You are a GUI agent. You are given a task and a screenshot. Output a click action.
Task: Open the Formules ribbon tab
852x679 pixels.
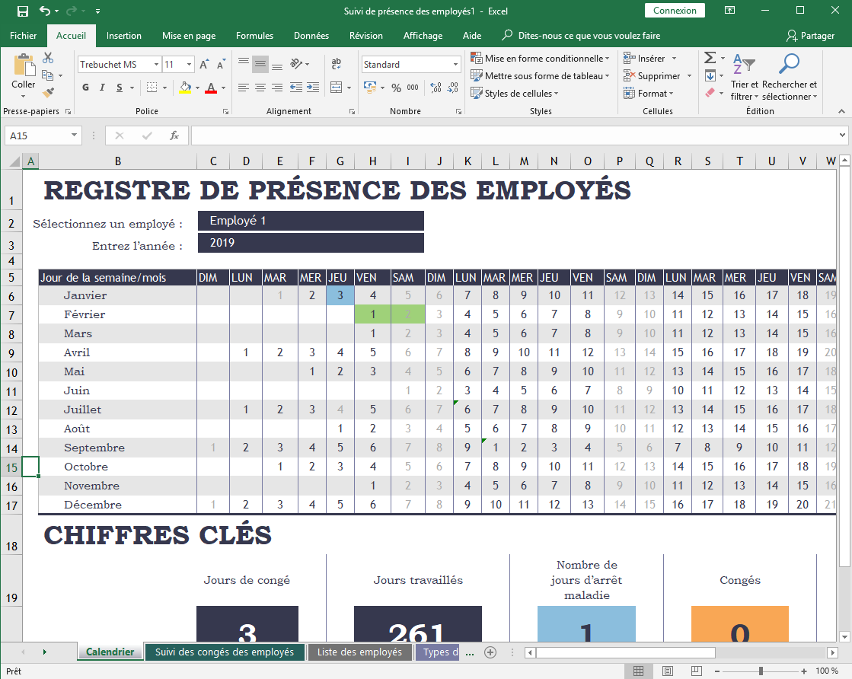click(254, 36)
